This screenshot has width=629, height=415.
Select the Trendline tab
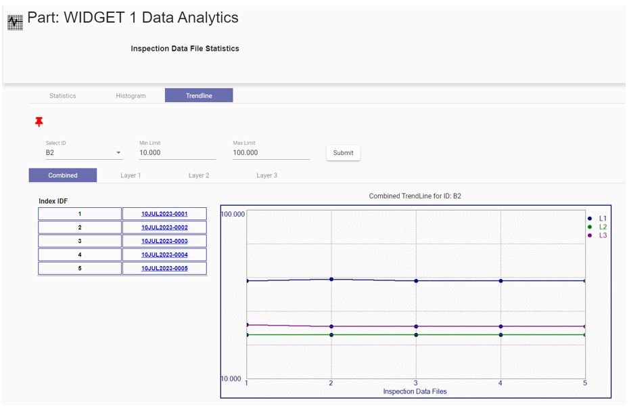click(199, 96)
